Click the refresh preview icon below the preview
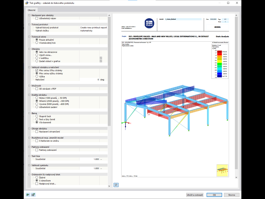Screen dimensions: 265x199 point(116,185)
